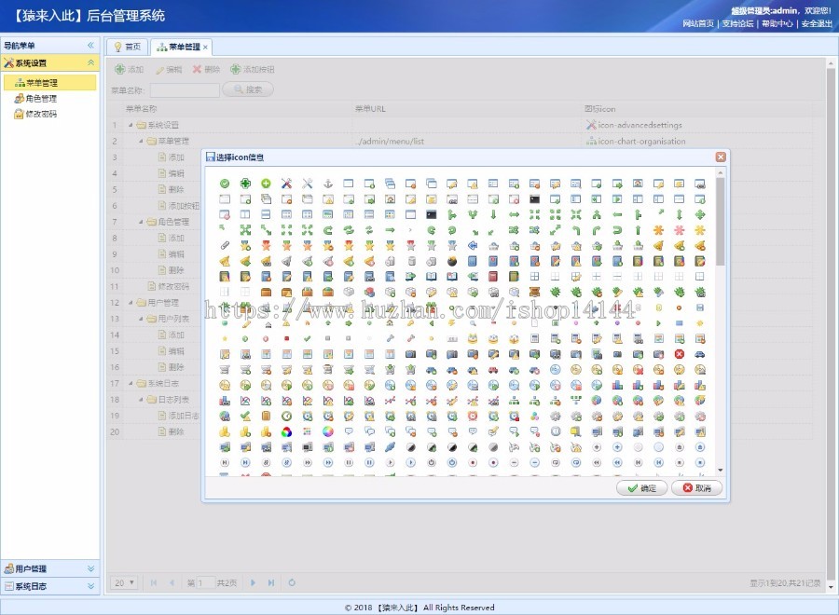The height and width of the screenshot is (615, 839).
Task: Click 网站首页 in the top navigation
Action: 700,23
